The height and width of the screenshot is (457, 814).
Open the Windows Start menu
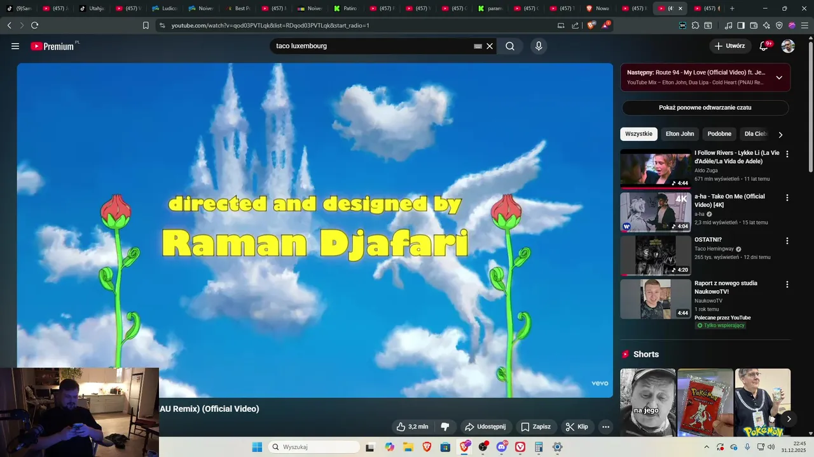coord(257,447)
